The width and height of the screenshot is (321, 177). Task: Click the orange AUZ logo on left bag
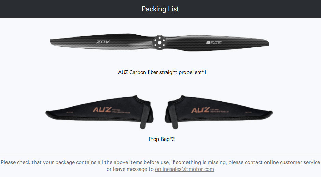click(102, 110)
